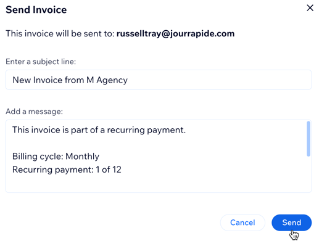Focus the subject line input field
Viewport: 319px width, 241px height.
point(159,80)
